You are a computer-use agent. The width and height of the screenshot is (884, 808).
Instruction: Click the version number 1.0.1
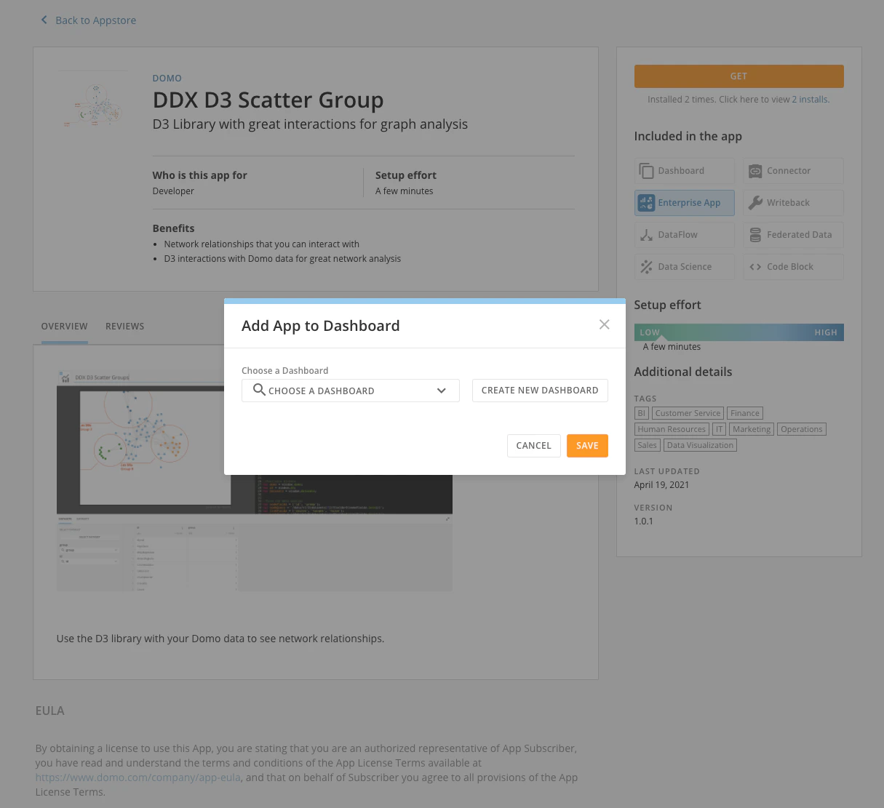tap(643, 521)
